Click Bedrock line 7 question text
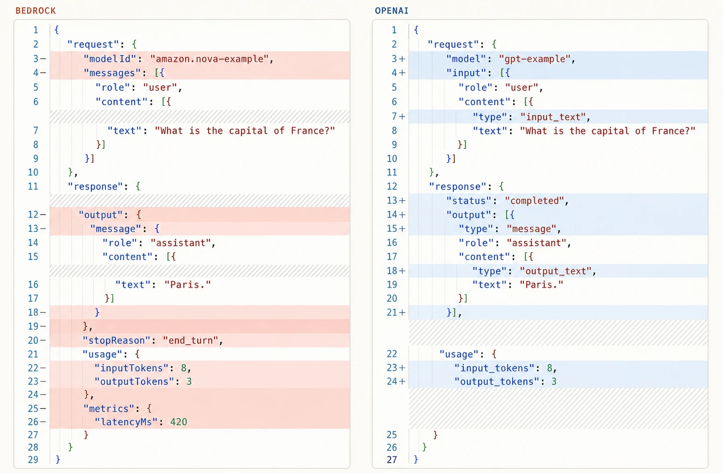This screenshot has height=473, width=723. 245,131
